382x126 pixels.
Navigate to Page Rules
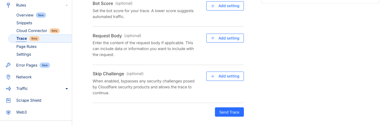26,47
